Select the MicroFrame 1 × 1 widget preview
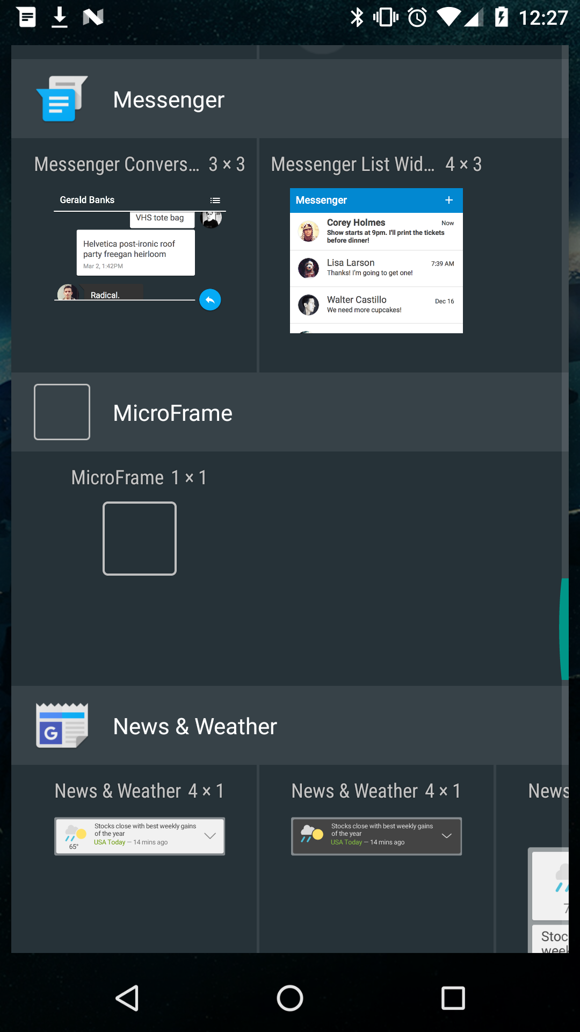The height and width of the screenshot is (1032, 580). pyautogui.click(x=140, y=539)
